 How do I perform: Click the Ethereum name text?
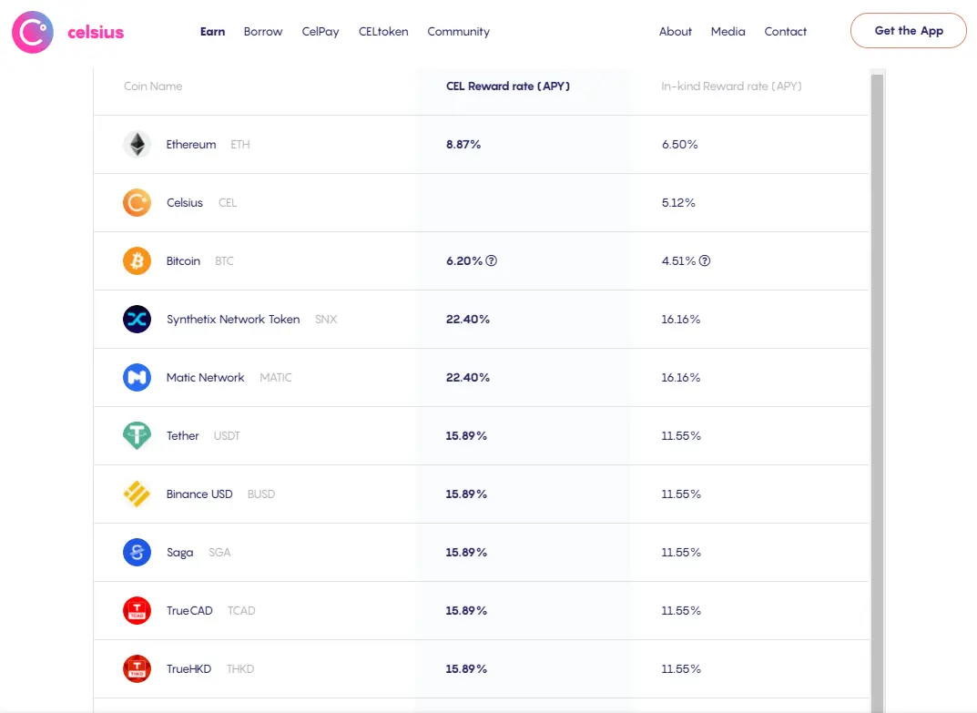click(x=191, y=145)
